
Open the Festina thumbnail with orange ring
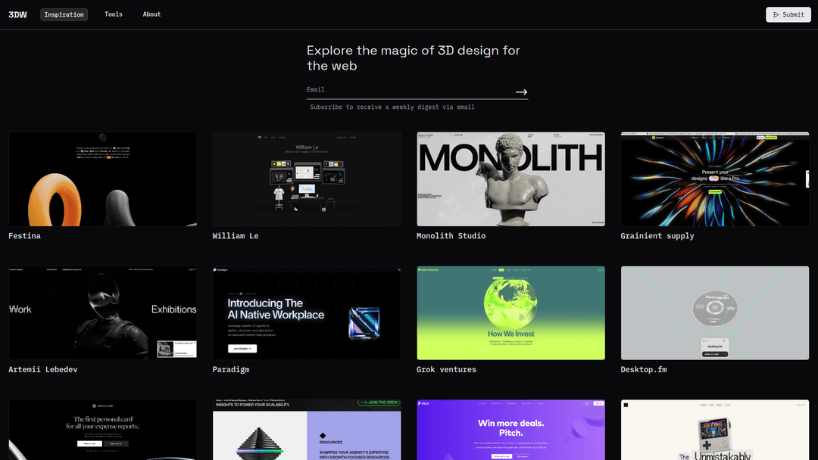click(103, 179)
